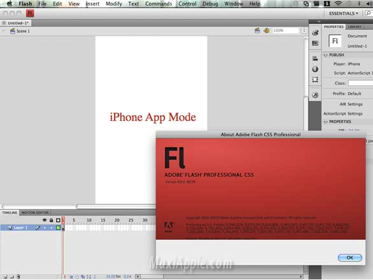This screenshot has width=373, height=280.
Task: Click the 24.00 fps frame rate value
Action: (x=113, y=276)
